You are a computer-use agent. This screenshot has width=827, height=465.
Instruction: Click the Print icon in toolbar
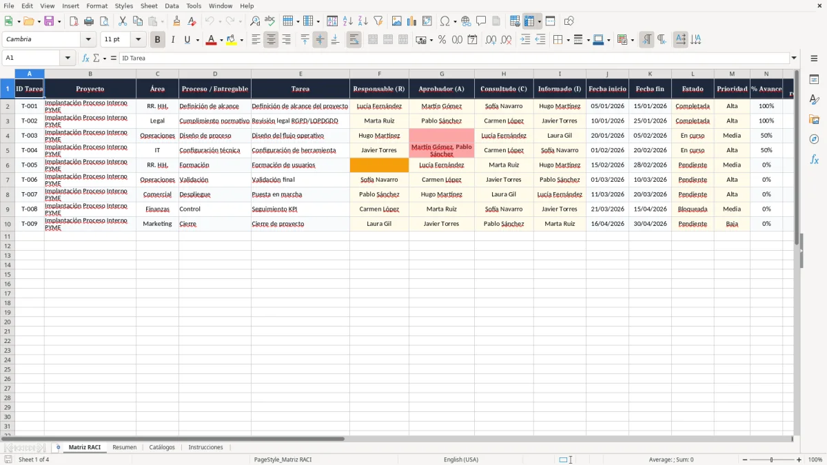click(89, 21)
